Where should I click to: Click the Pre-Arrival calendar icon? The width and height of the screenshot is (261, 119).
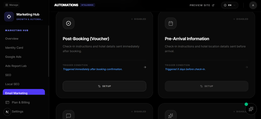click(x=171, y=23)
